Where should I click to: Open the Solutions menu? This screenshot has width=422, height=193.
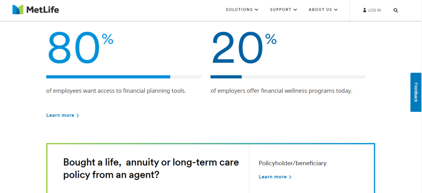242,9
